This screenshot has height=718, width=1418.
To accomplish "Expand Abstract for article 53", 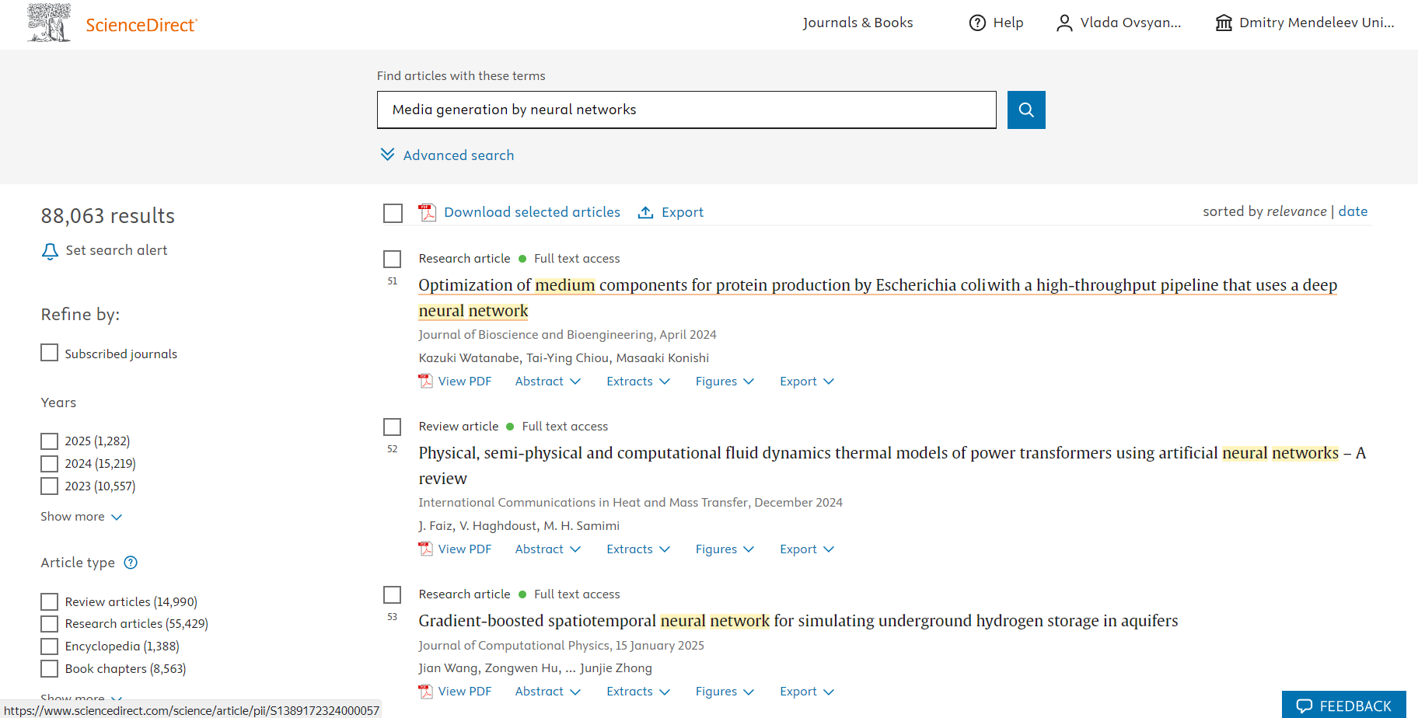I will coord(547,691).
